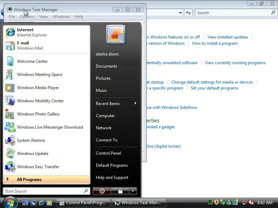This screenshot has height=208, width=278.
Task: Click the power sleep button
Action: (x=102, y=191)
